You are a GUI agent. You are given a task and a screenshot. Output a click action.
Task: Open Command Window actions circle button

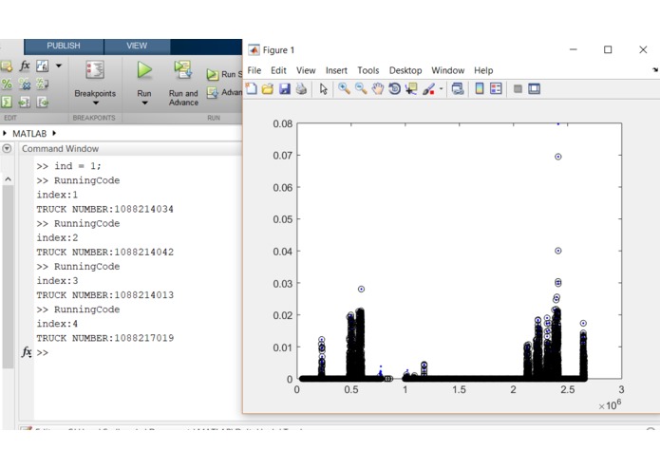8,148
